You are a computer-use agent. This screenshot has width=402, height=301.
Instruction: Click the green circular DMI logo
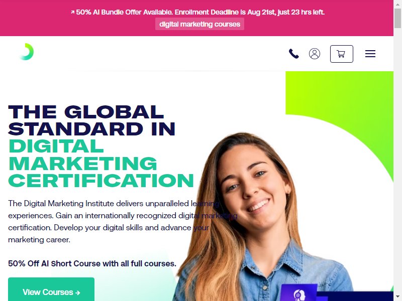(x=27, y=52)
